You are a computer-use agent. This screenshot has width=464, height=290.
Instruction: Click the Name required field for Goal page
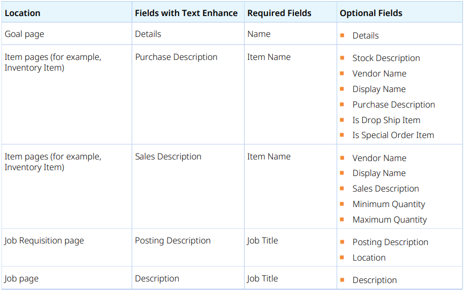click(259, 34)
